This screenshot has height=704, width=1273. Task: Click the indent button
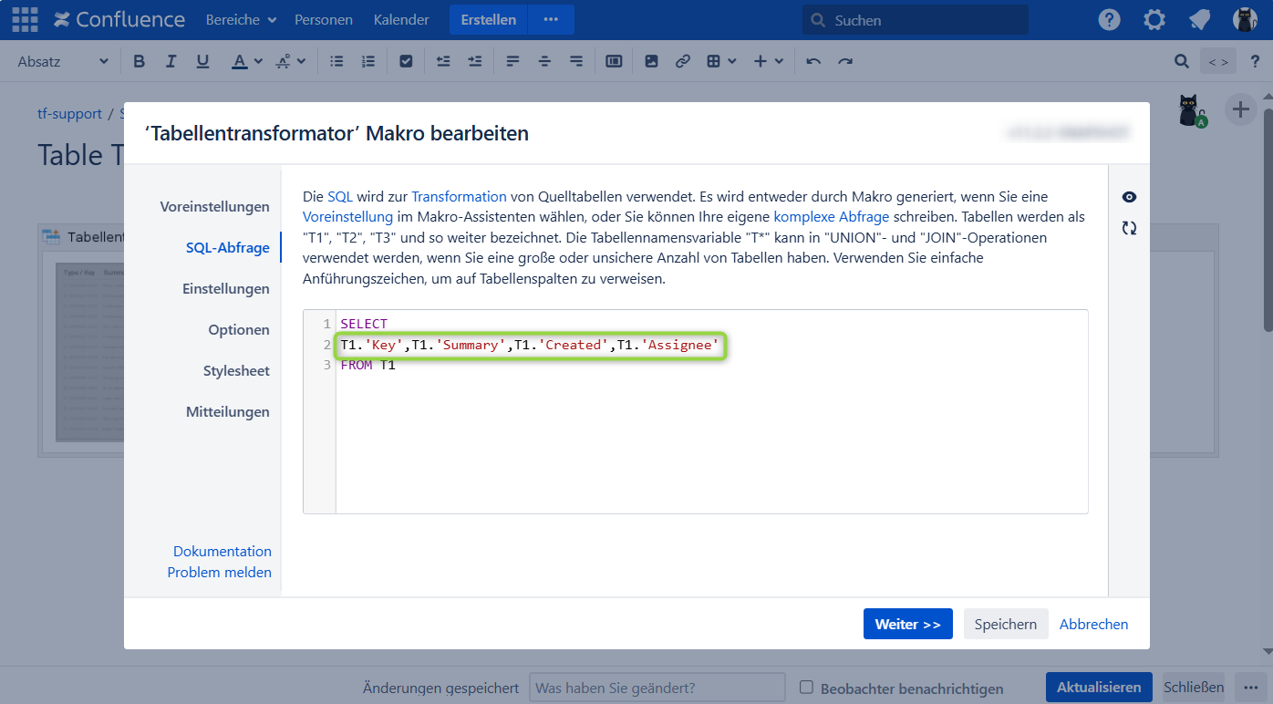475,61
